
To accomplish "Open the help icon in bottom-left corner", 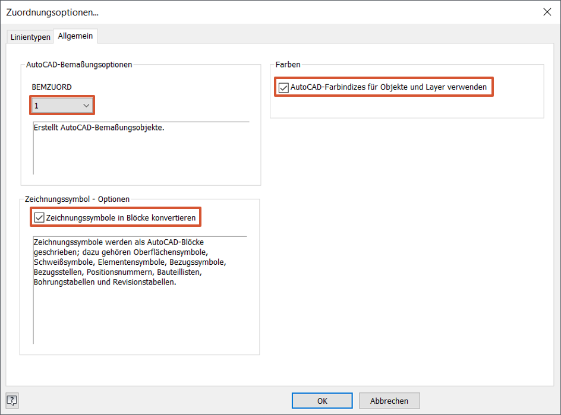I will click(11, 400).
